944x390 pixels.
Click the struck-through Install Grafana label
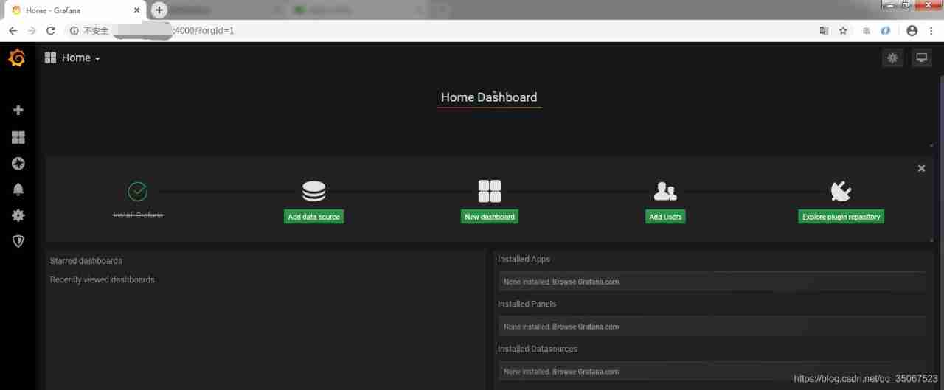[x=138, y=215]
